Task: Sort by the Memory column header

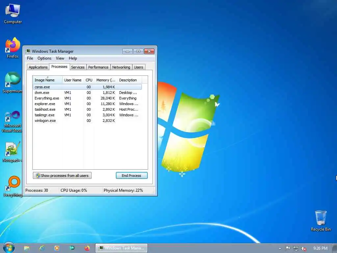Action: pos(106,80)
